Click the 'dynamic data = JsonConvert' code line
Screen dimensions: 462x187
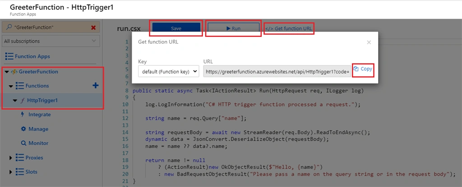[237, 139]
